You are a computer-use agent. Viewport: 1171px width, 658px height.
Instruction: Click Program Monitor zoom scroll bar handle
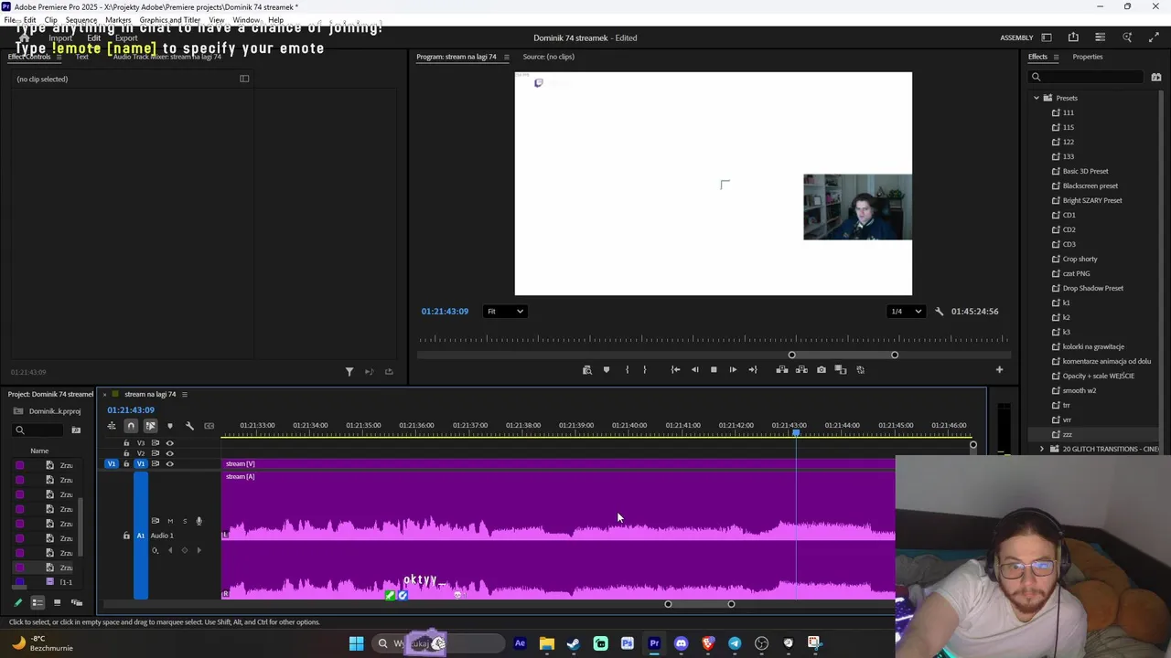pos(843,356)
